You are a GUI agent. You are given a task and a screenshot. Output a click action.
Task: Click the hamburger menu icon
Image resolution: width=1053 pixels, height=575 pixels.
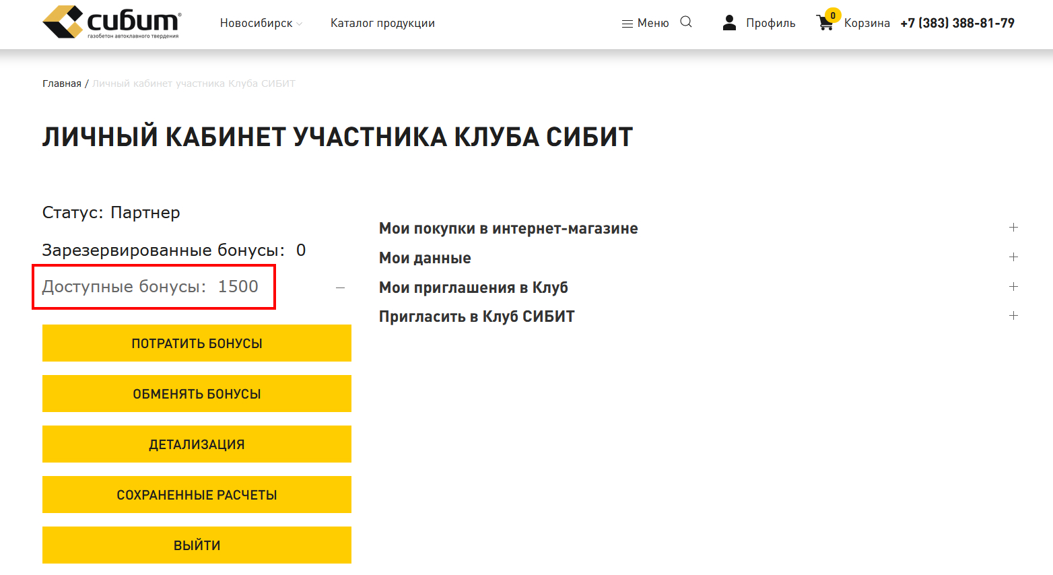(x=627, y=24)
